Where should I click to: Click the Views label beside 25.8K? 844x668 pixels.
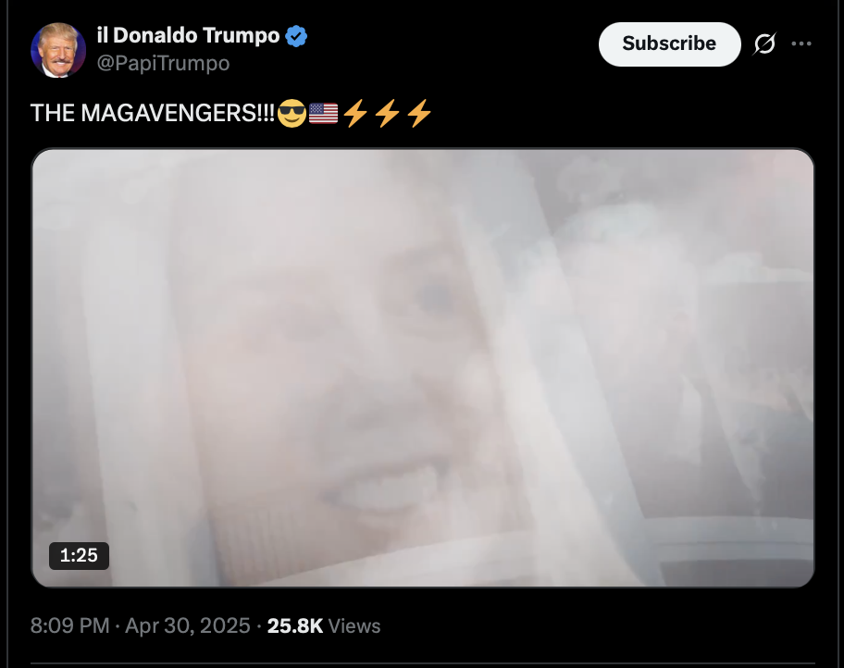pyautogui.click(x=354, y=626)
